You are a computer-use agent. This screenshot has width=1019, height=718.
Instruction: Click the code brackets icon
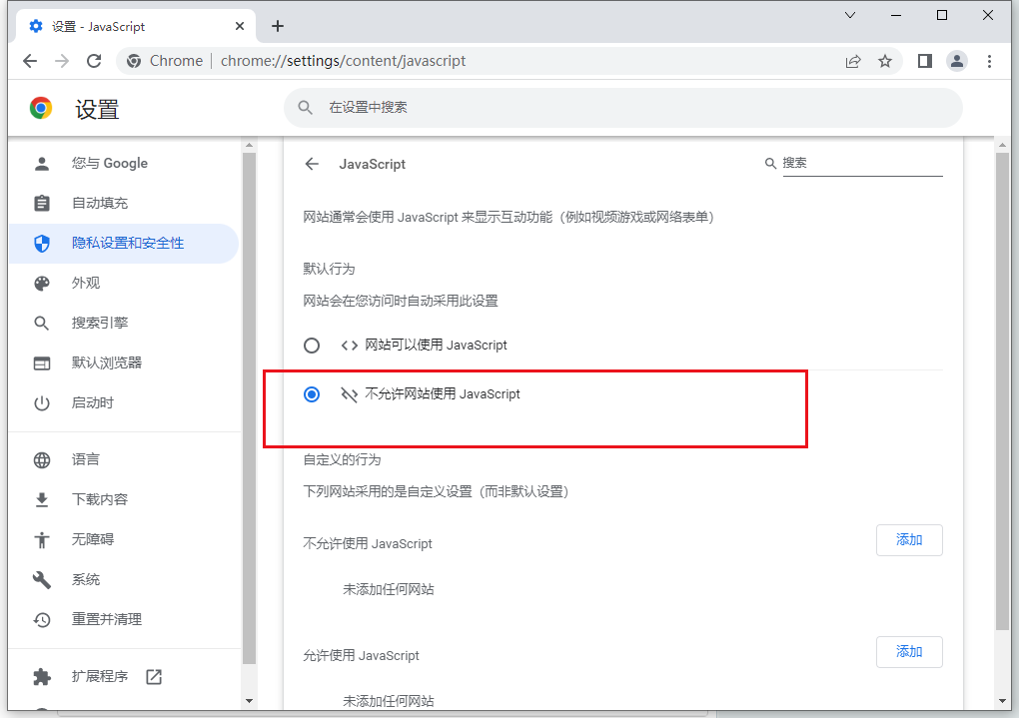(x=350, y=346)
